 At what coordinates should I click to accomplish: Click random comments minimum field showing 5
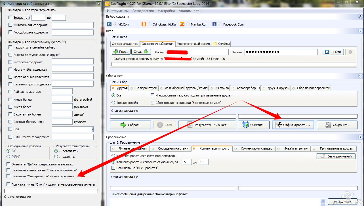(187, 162)
